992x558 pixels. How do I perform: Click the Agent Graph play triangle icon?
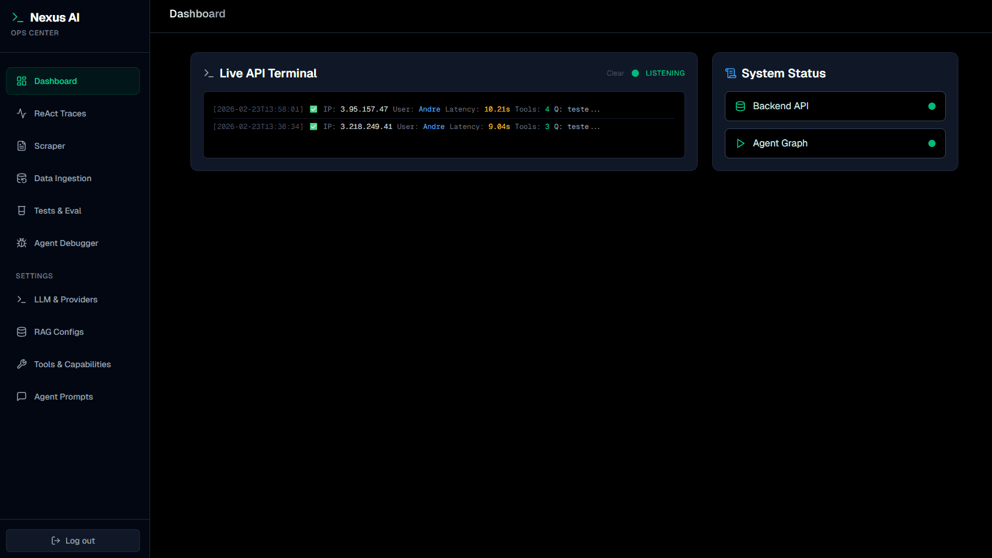[740, 143]
